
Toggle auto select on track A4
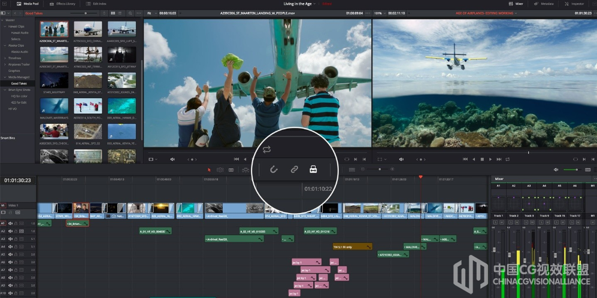(22, 247)
